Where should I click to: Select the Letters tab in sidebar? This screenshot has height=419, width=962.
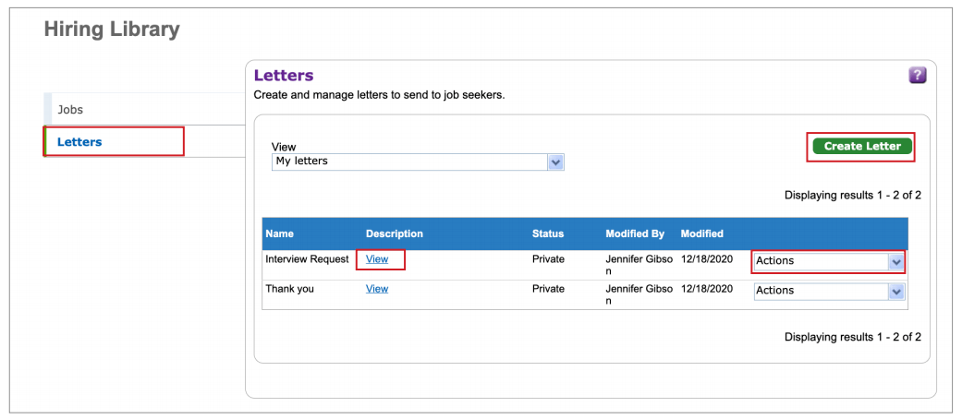79,142
